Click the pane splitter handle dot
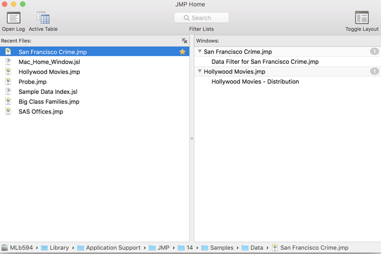 coord(192,138)
